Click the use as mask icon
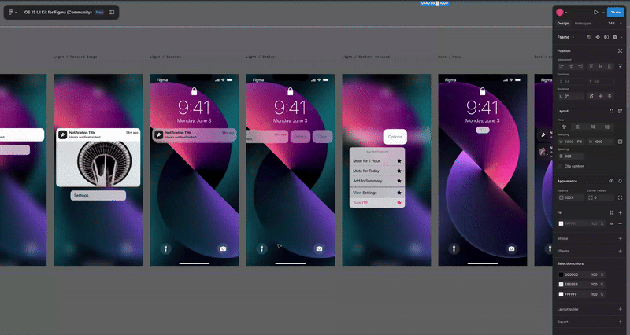Viewport: 630px width, 335px height. point(606,37)
